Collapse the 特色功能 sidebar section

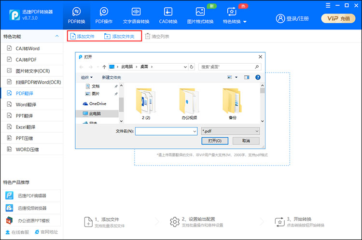click(x=57, y=36)
